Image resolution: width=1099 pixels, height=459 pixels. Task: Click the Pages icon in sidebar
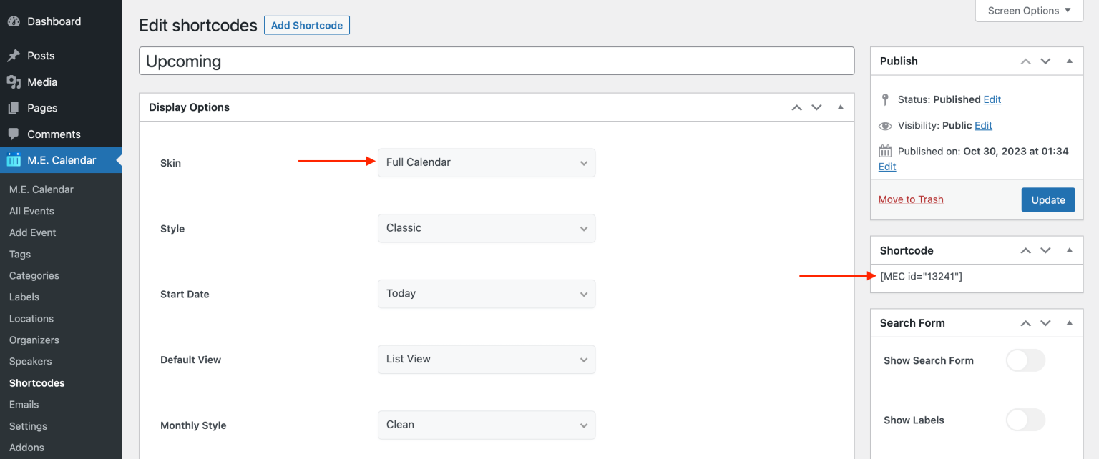pos(14,108)
